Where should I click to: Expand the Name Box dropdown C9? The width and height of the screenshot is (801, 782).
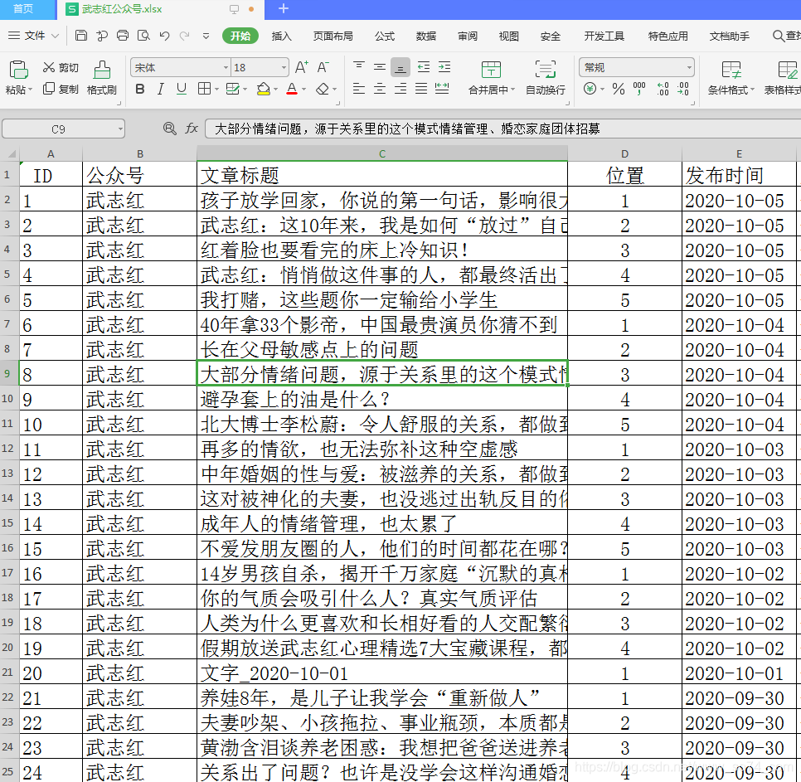click(120, 129)
